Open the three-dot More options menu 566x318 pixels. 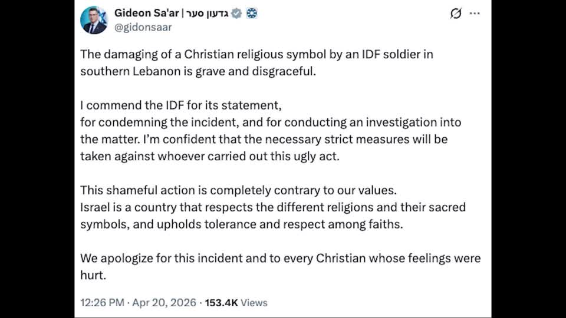[x=475, y=14]
